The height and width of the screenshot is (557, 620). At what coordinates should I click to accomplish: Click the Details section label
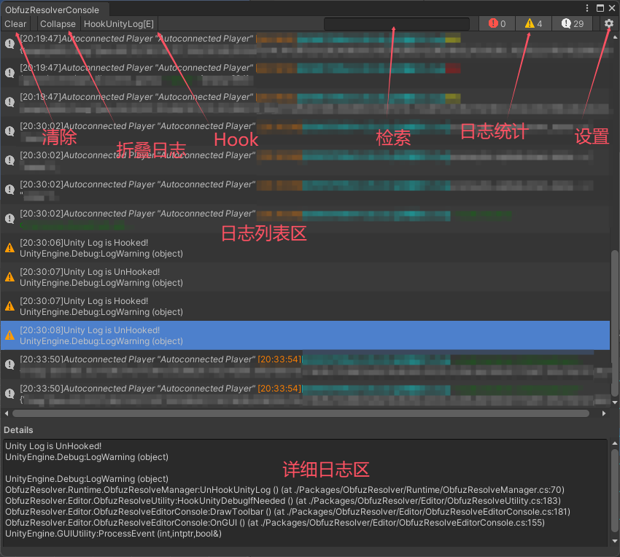18,430
